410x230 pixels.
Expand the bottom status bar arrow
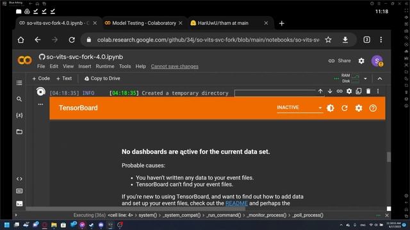pos(16,215)
